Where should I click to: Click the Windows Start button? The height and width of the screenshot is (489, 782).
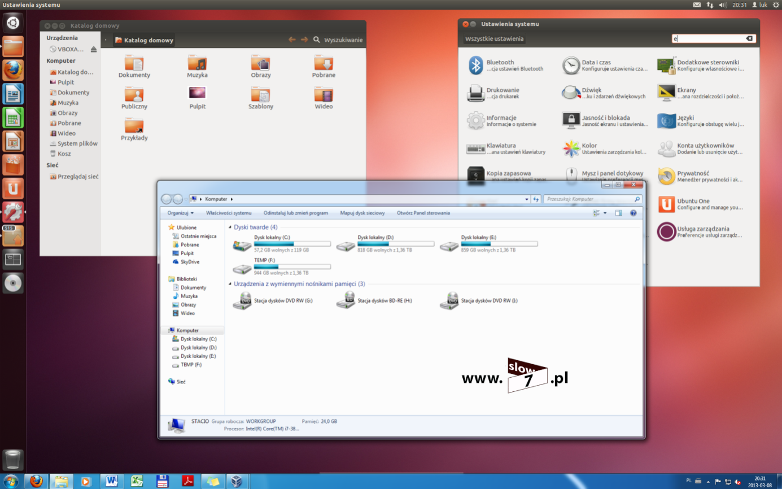(10, 481)
